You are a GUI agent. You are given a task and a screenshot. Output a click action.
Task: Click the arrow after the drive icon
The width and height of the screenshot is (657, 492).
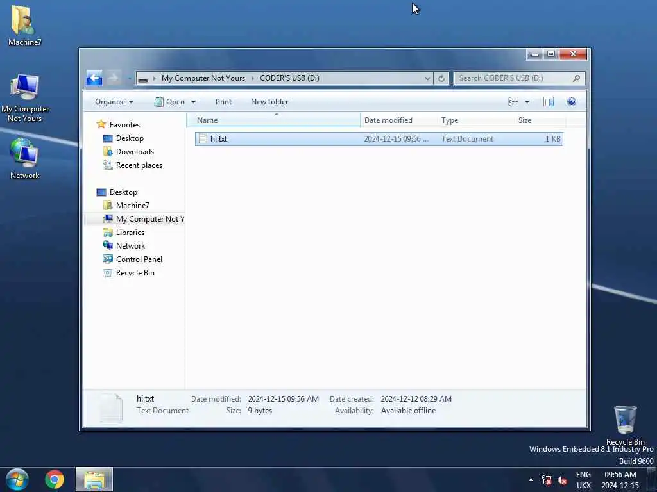pyautogui.click(x=154, y=78)
